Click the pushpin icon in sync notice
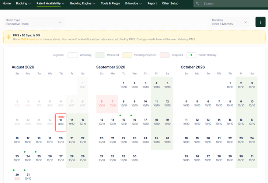Viewport: 268px width, 183px height. [x=8, y=37]
